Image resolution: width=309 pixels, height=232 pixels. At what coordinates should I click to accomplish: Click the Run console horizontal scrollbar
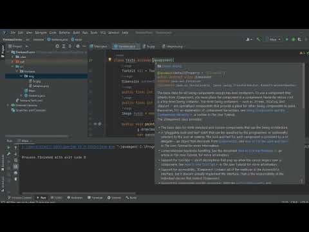click(x=79, y=193)
